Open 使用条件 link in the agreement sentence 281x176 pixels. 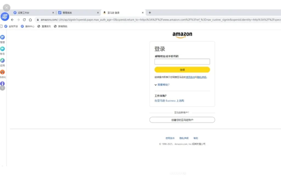pos(190,77)
